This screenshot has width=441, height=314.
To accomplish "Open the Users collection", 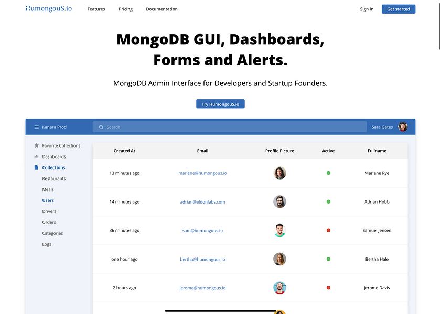I will pyautogui.click(x=48, y=200).
